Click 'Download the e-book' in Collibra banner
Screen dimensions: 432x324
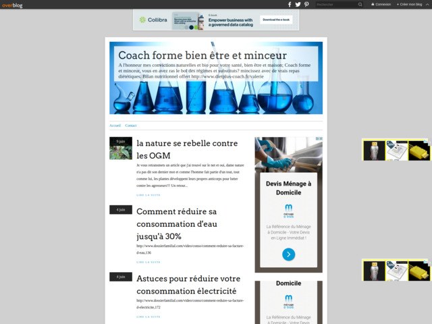point(276,20)
